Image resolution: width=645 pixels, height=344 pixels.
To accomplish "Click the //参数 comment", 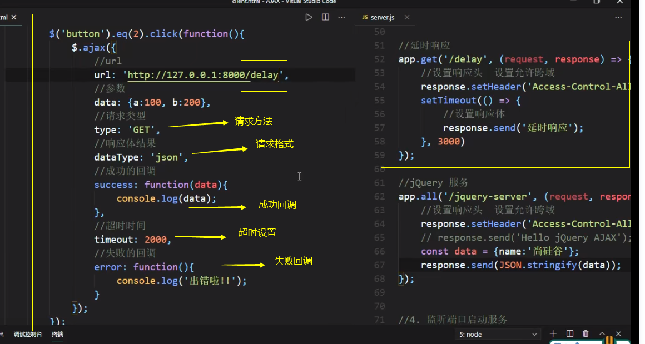I will coord(110,88).
